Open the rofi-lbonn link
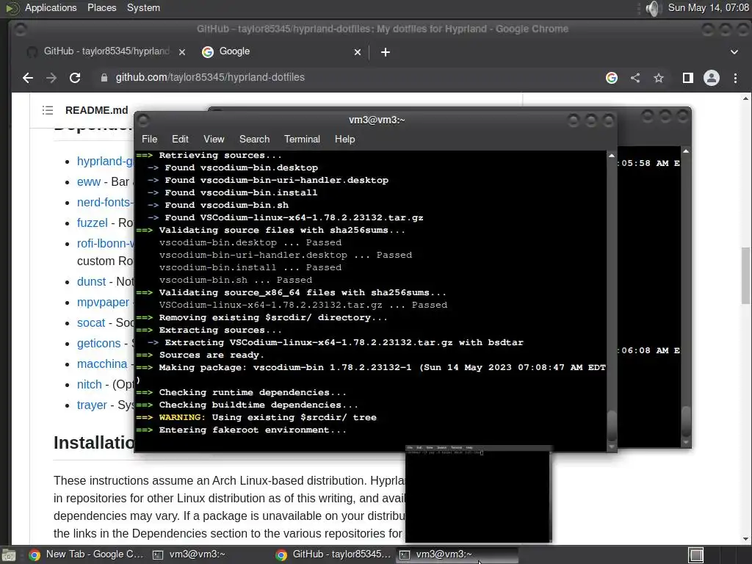Image resolution: width=752 pixels, height=564 pixels. pyautogui.click(x=105, y=244)
